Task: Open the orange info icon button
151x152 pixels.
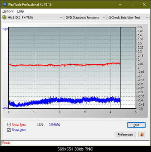Action: (x=142, y=135)
